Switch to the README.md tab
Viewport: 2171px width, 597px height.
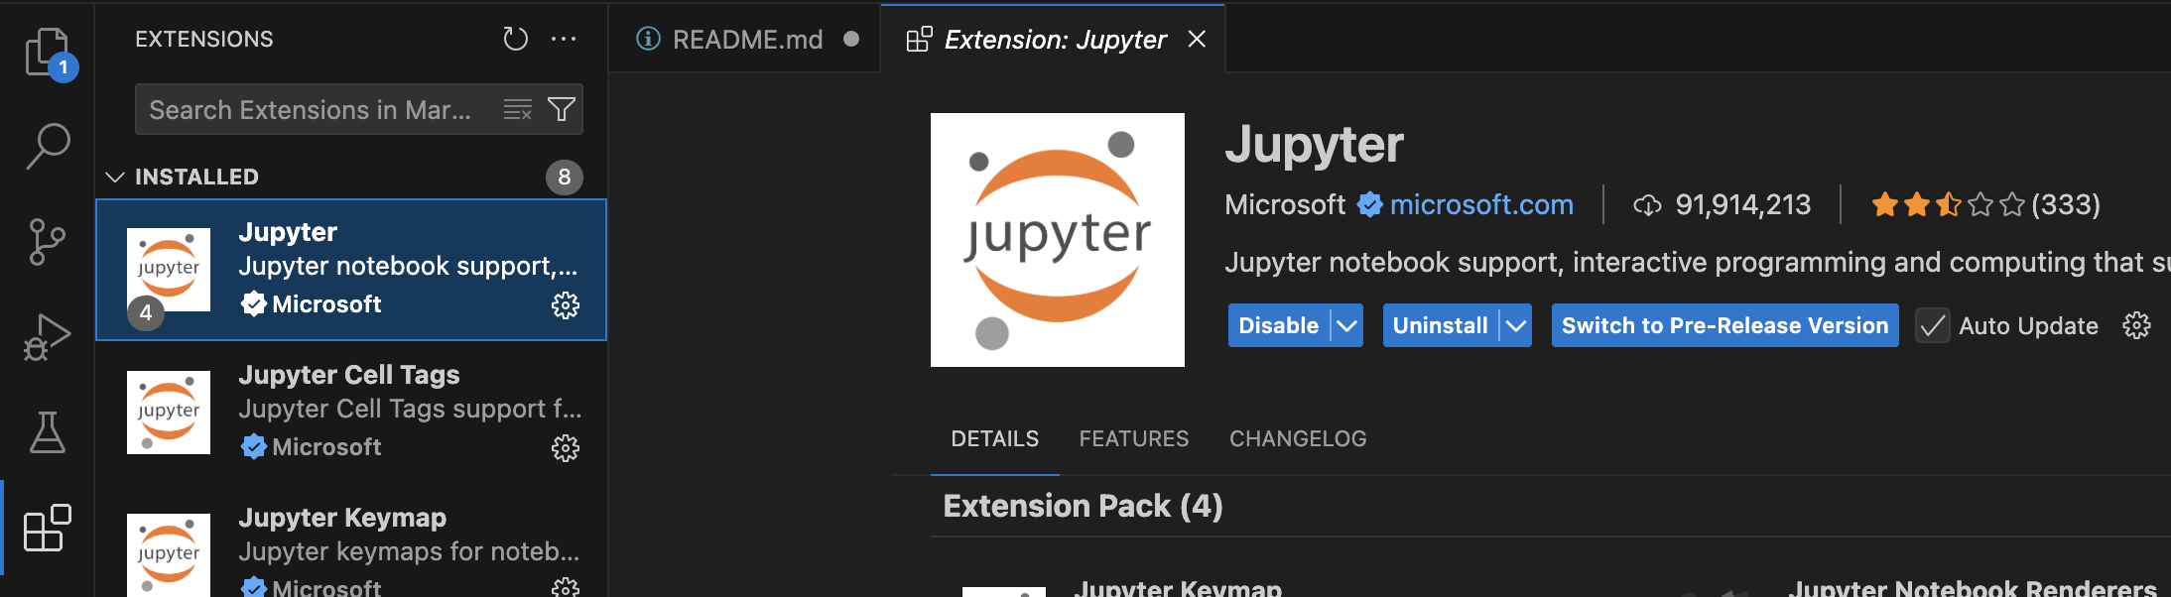747,39
